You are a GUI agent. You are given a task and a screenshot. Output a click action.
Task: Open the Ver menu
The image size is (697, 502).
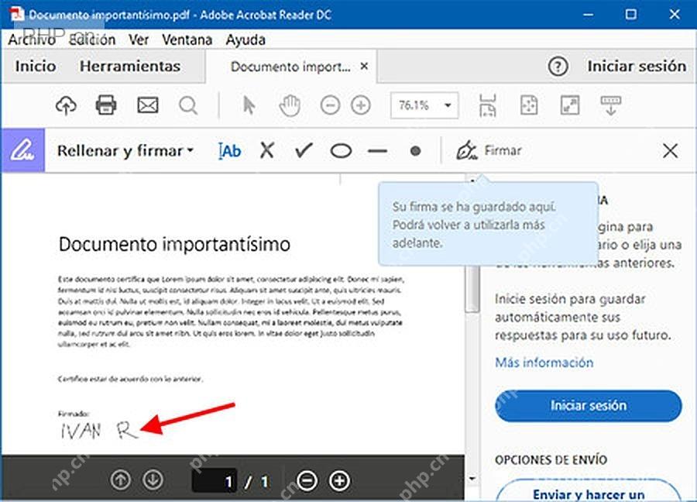point(139,40)
